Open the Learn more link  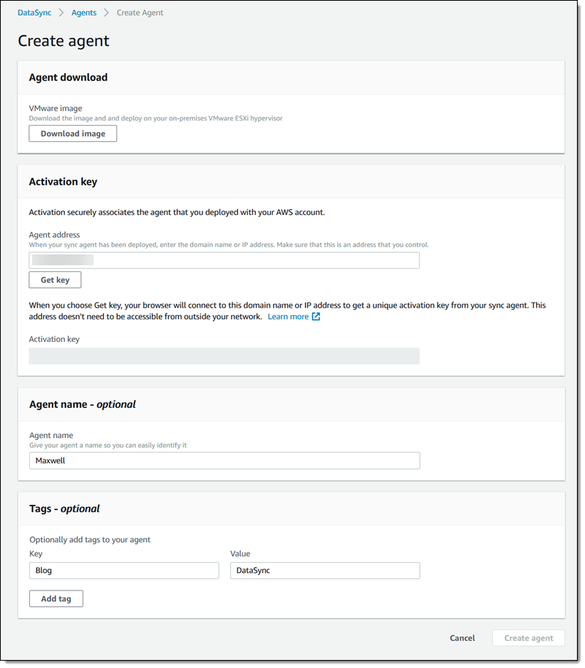[x=287, y=316]
